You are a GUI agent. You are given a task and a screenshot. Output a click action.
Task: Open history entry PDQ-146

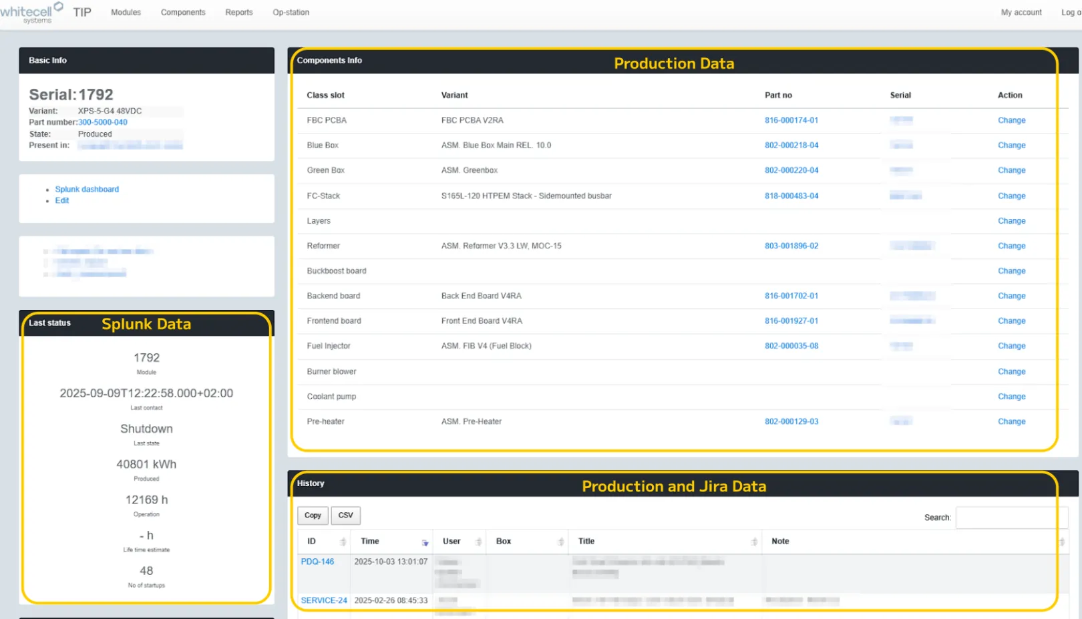[317, 562]
